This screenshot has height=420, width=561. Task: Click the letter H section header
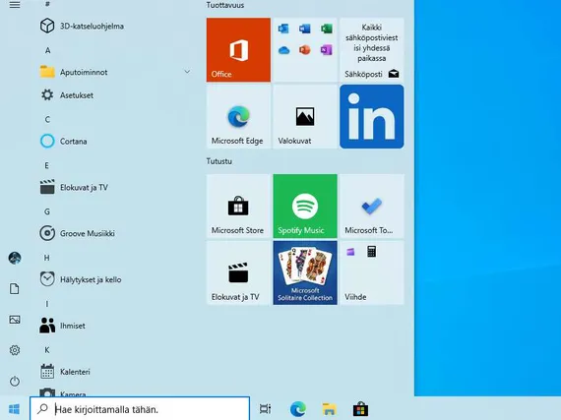coord(47,258)
